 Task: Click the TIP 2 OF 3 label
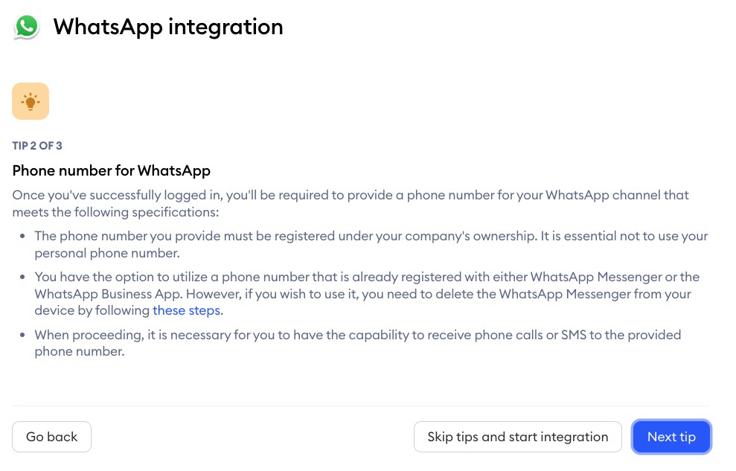37,146
